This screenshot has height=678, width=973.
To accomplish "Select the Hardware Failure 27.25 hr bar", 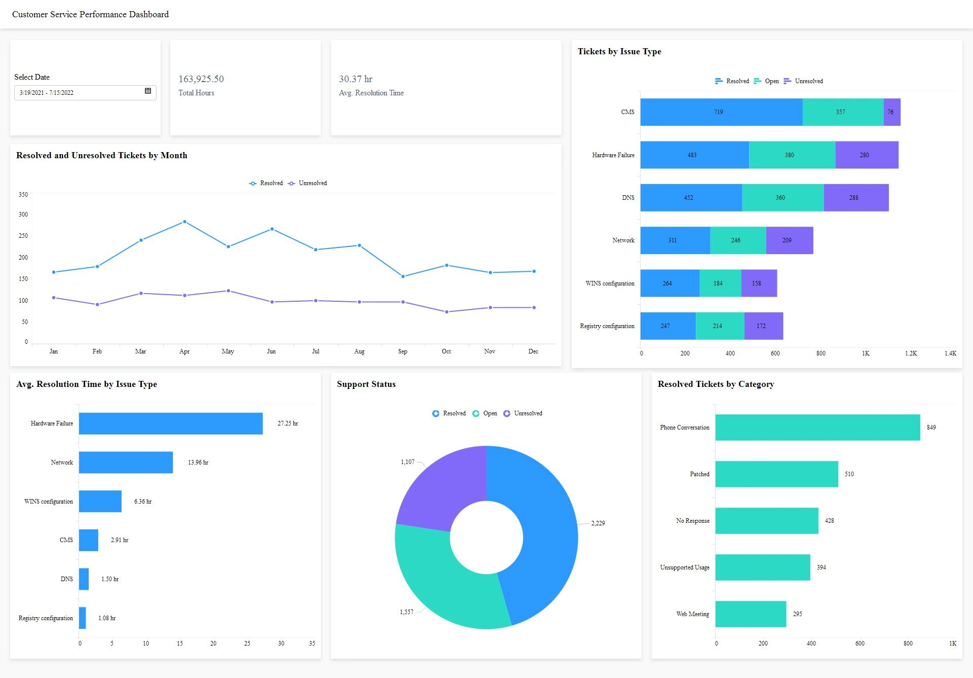I will (171, 423).
